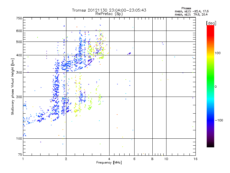Click y-axis tick label '200'

[19, 97]
